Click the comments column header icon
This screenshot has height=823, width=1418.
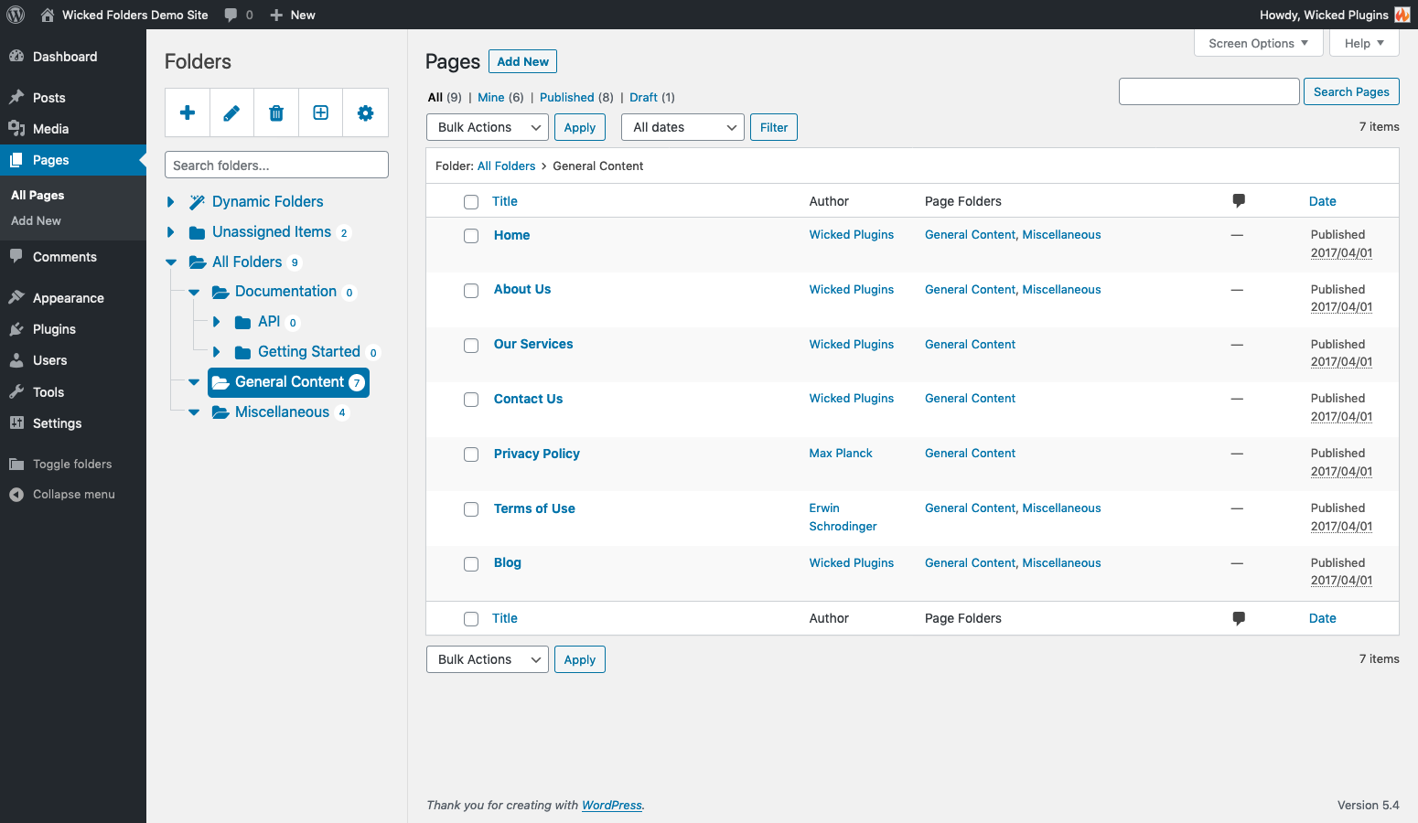click(x=1238, y=201)
